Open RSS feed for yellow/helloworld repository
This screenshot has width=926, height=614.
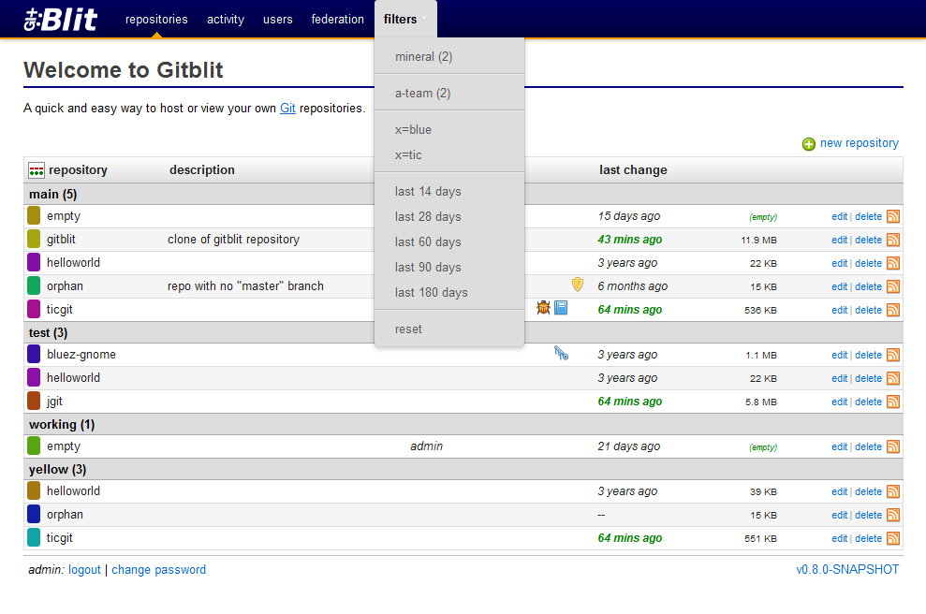coord(893,491)
